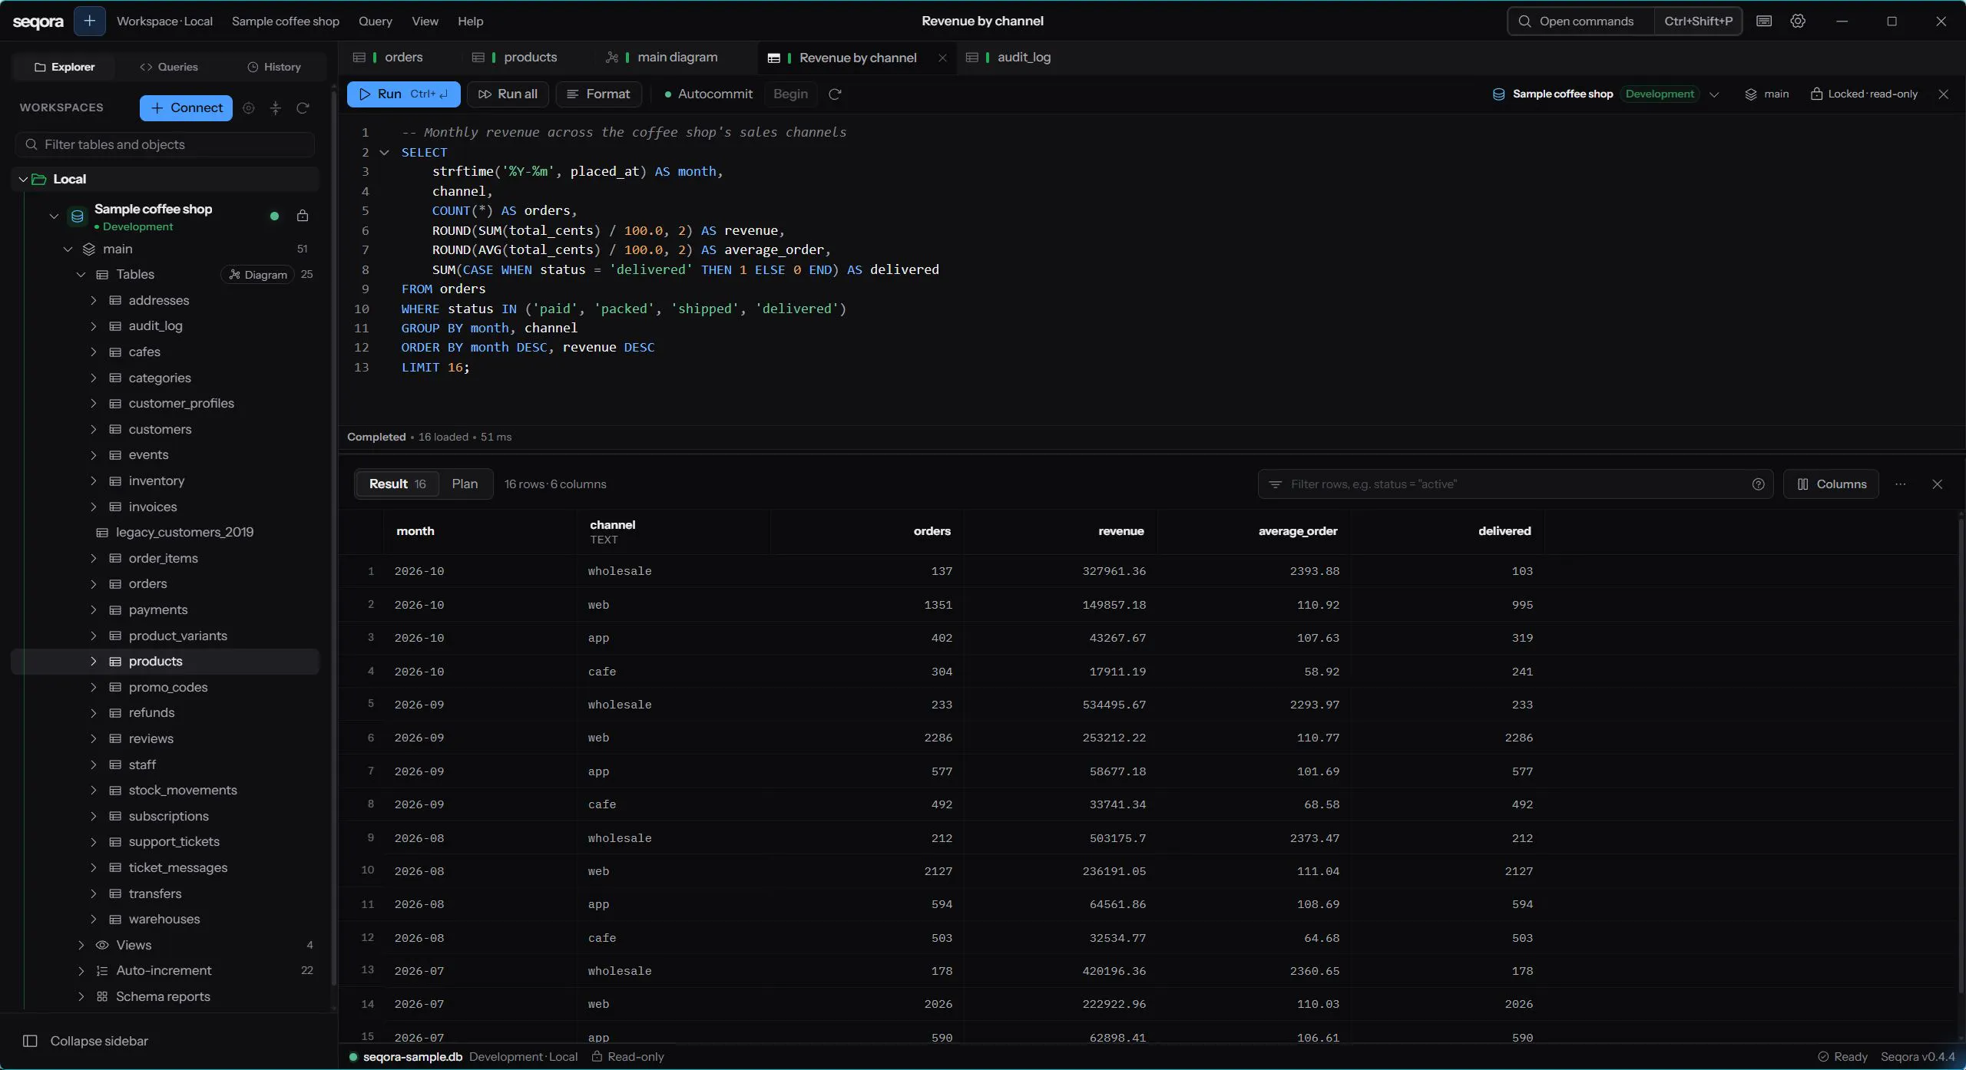Switch to the Plan view

tap(465, 484)
